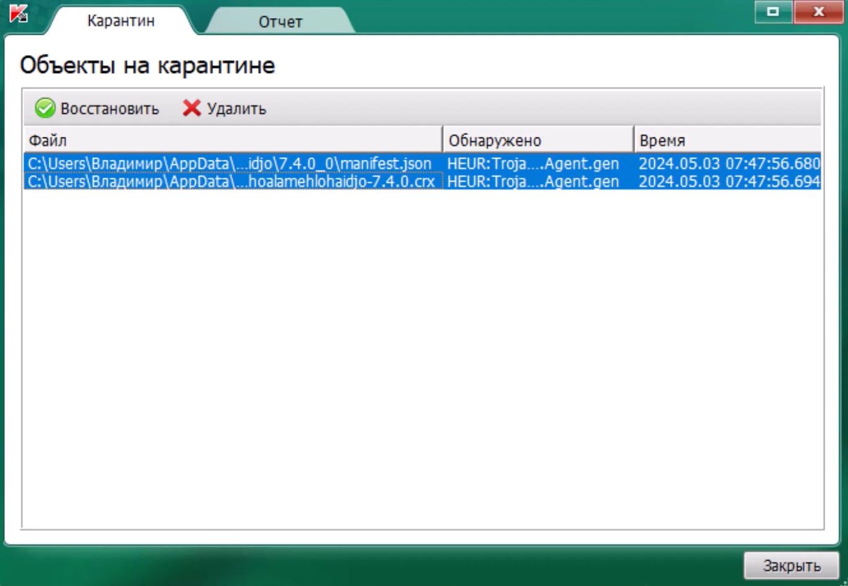848x586 pixels.
Task: Click the Объекты на карантине heading
Action: 149,64
